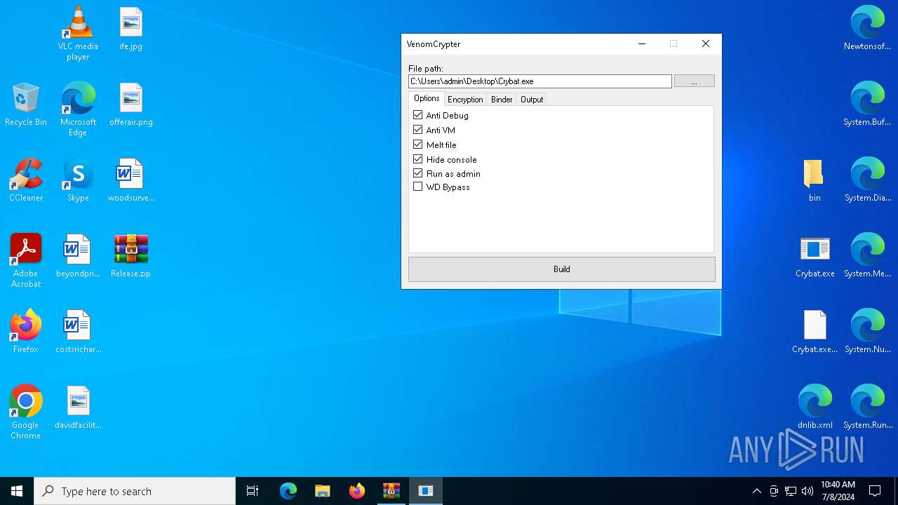Launch Google Chrome desktop shortcut
This screenshot has width=898, height=505.
26,412
